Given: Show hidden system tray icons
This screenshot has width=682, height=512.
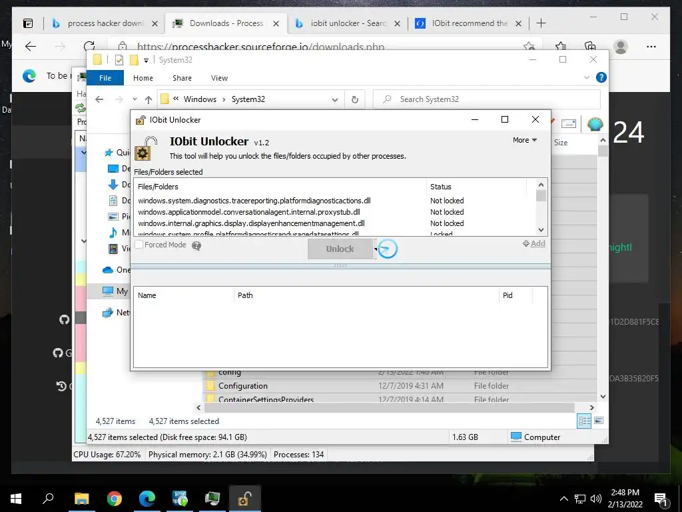Looking at the screenshot, I should coord(563,499).
